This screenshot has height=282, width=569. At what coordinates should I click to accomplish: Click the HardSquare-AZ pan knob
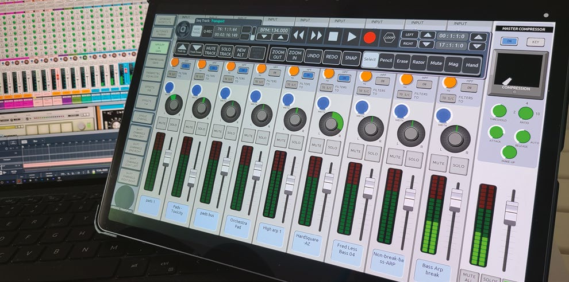[331, 123]
